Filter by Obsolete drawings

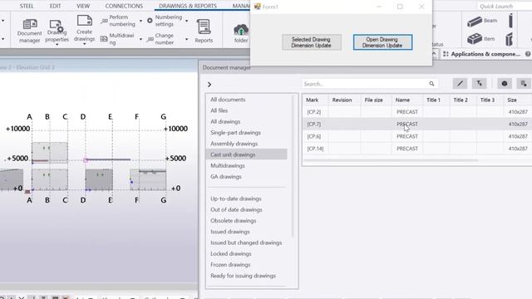233,221
